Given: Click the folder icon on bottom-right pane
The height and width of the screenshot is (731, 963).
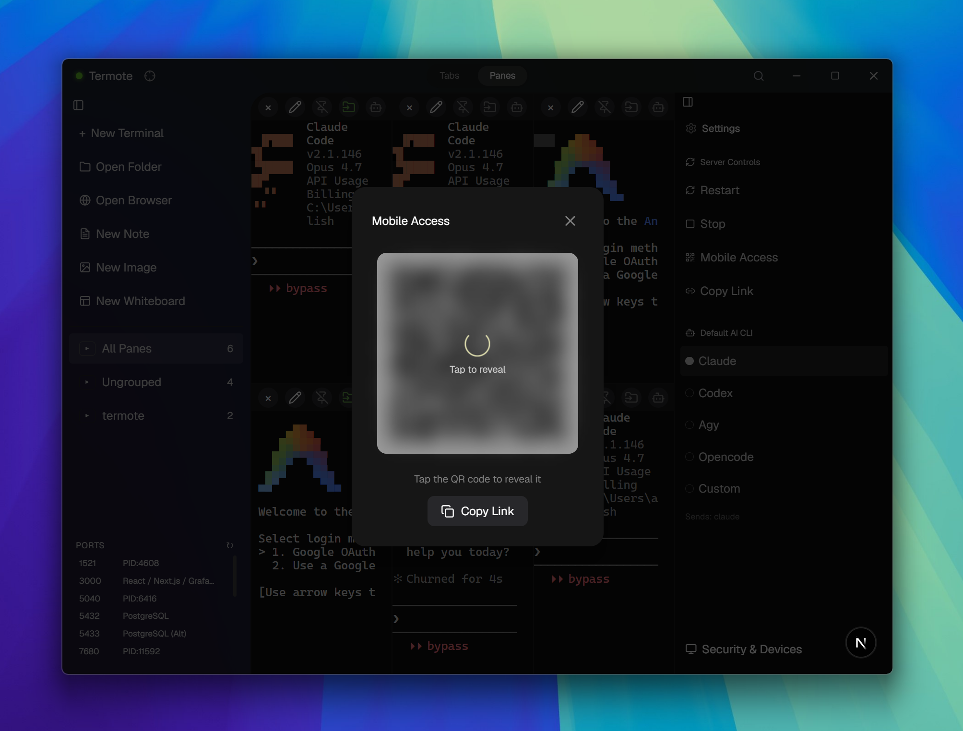Looking at the screenshot, I should [631, 398].
